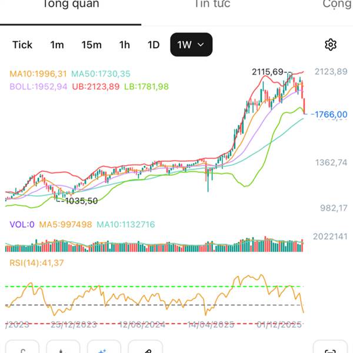This screenshot has width=353, height=353.
Task: Expand the 1W timeframe dropdown
Action: [x=191, y=45]
